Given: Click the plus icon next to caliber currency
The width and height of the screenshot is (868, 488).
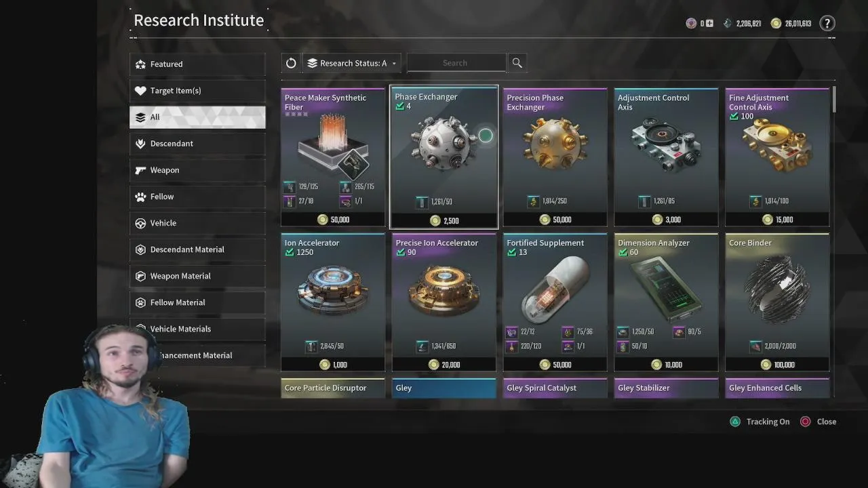Looking at the screenshot, I should pos(709,24).
